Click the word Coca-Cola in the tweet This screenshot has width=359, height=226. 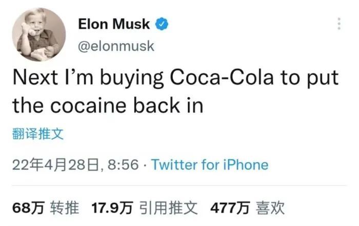click(x=222, y=77)
